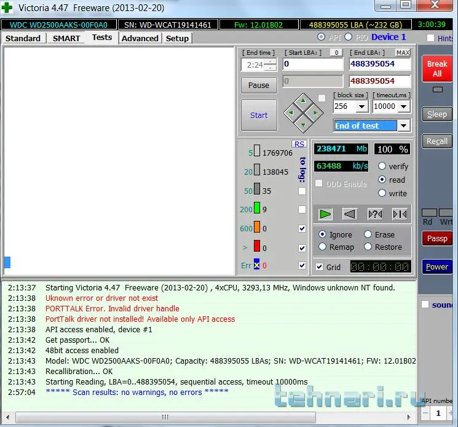The image size is (458, 427).
Task: Click the red slow block indicator
Action: pyautogui.click(x=257, y=245)
